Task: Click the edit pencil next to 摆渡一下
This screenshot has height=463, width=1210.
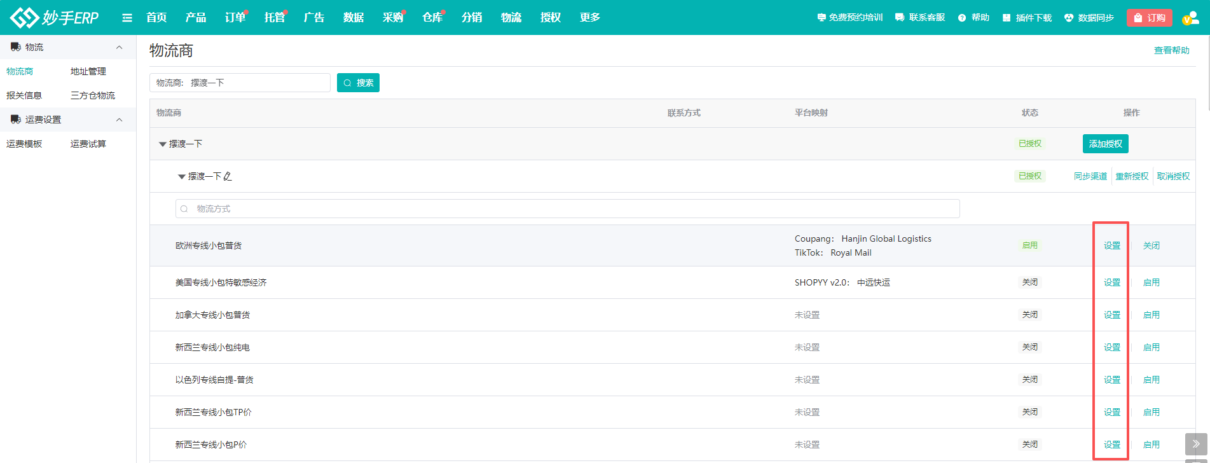Action: coord(228,176)
